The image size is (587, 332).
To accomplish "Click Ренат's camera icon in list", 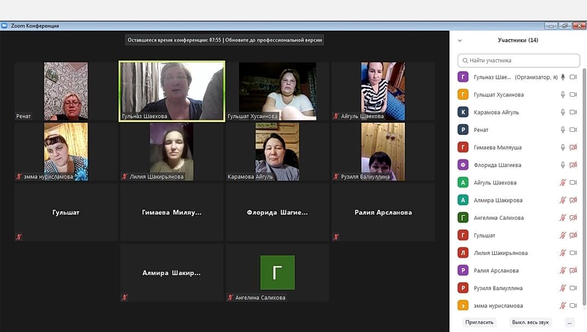I will tap(573, 130).
